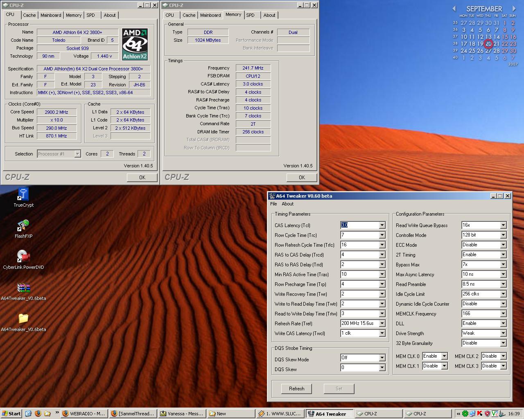Open the TrueCrypt desktop icon
The image size is (524, 419).
pyautogui.click(x=23, y=195)
